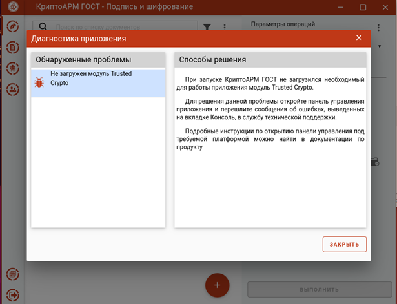
Task: Open the certificates icon in the sidebar
Action: tap(13, 68)
